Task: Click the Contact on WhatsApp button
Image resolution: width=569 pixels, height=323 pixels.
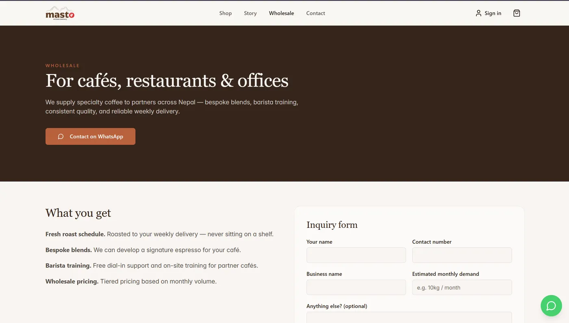Action: pos(90,136)
